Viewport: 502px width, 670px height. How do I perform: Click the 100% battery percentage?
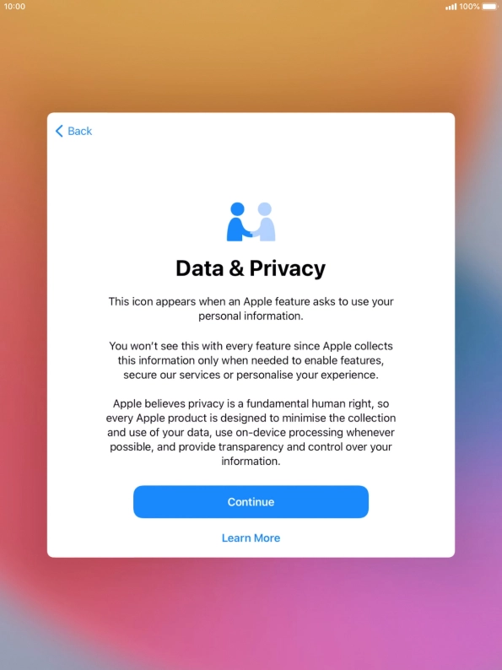coord(469,7)
